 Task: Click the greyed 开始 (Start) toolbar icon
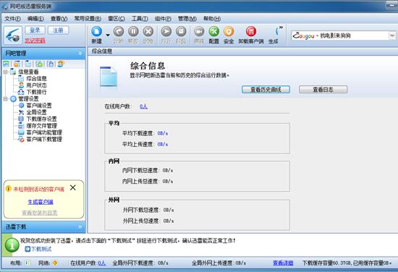pyautogui.click(x=118, y=32)
